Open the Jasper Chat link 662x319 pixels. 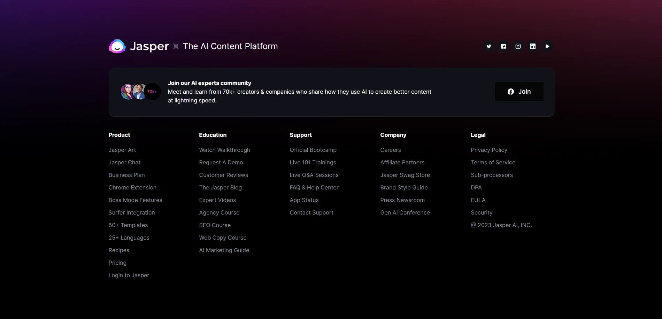click(124, 162)
